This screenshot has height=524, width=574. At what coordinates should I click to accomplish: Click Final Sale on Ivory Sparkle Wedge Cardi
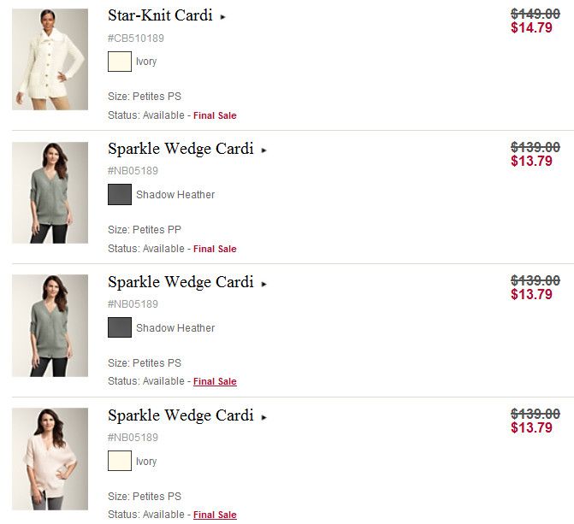pos(215,515)
